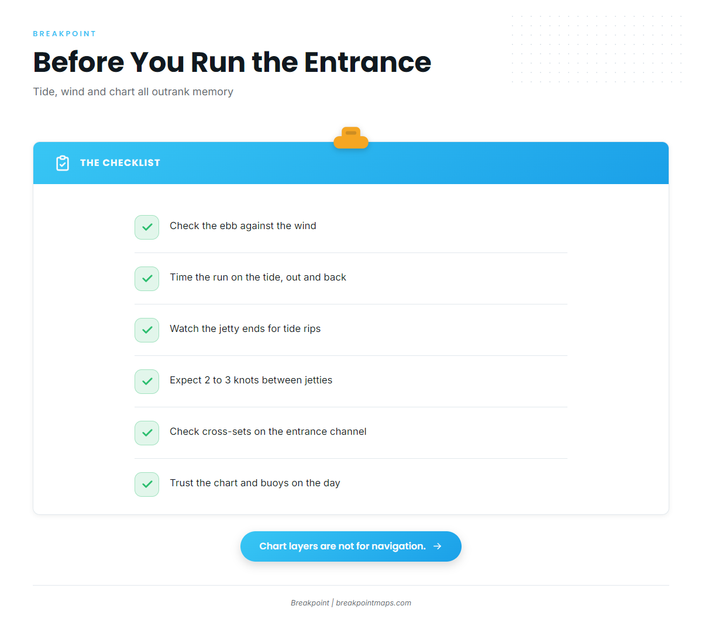Image resolution: width=702 pixels, height=623 pixels.
Task: Click text 'Check cross-sets on the entrance channel'
Action: 268,432
